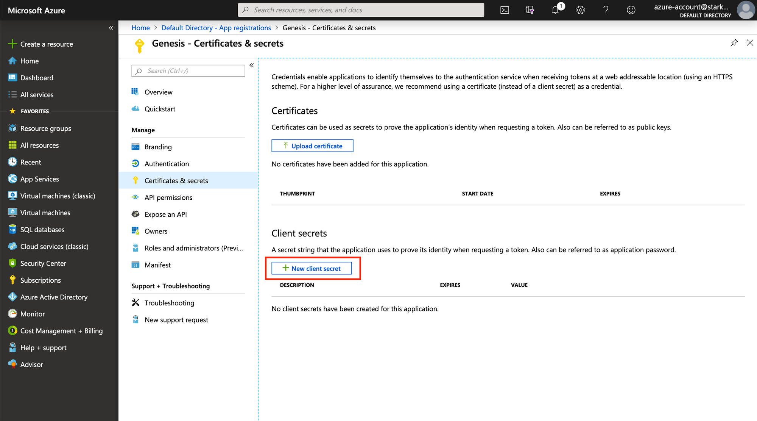Click the Troubleshooting support link
Viewport: 757px width, 421px height.
click(x=169, y=303)
